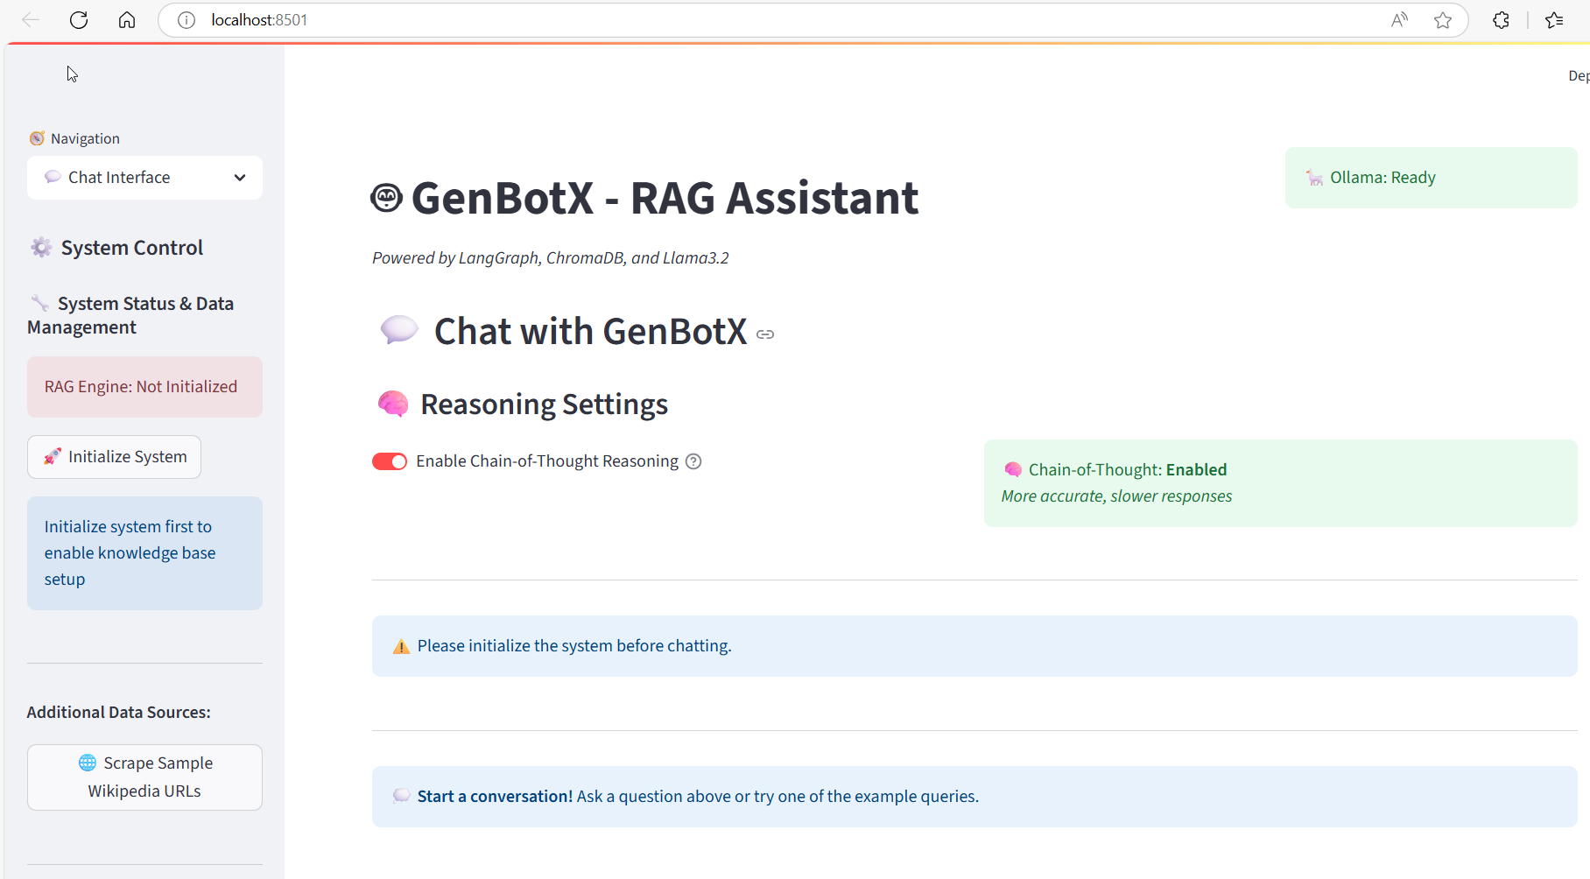
Task: Click the localhost:8501 address bar
Action: [259, 19]
